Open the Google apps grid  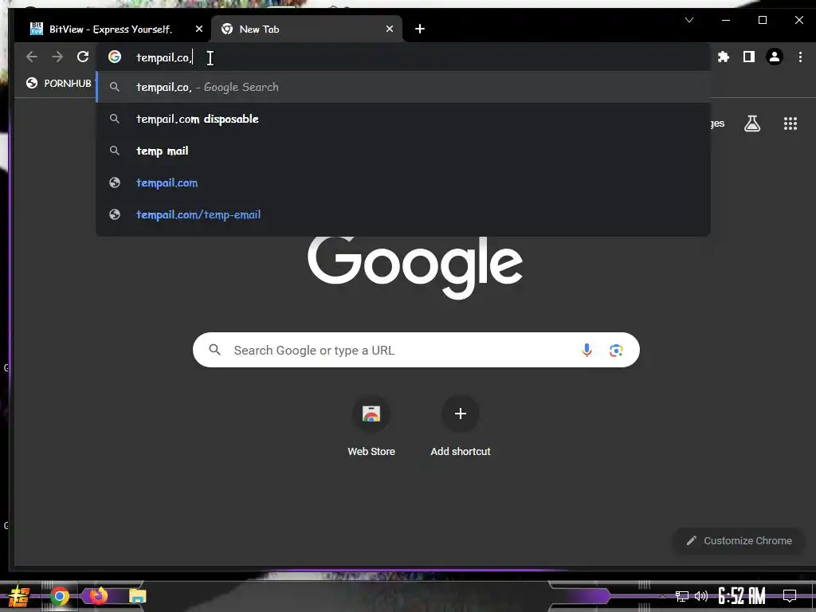pyautogui.click(x=790, y=124)
